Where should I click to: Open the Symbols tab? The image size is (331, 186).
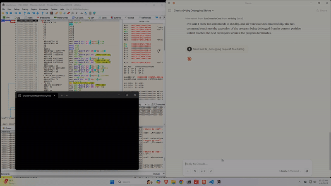tap(116, 18)
